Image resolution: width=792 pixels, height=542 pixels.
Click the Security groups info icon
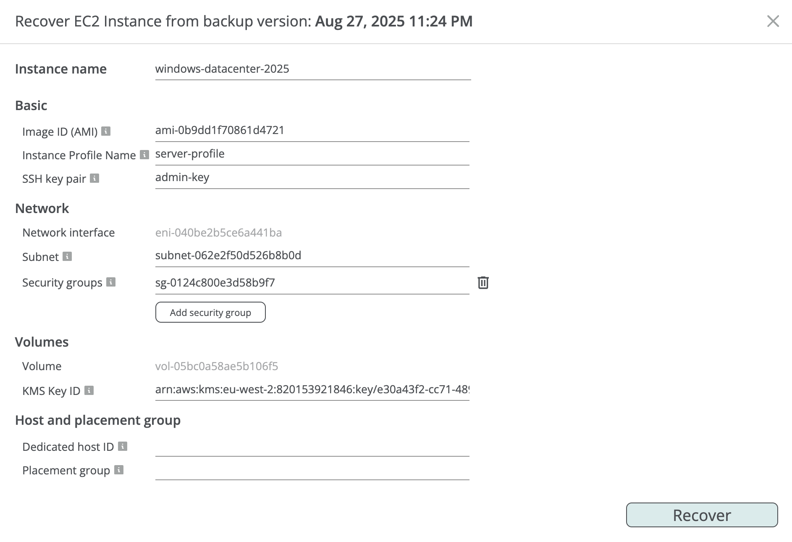tap(111, 282)
